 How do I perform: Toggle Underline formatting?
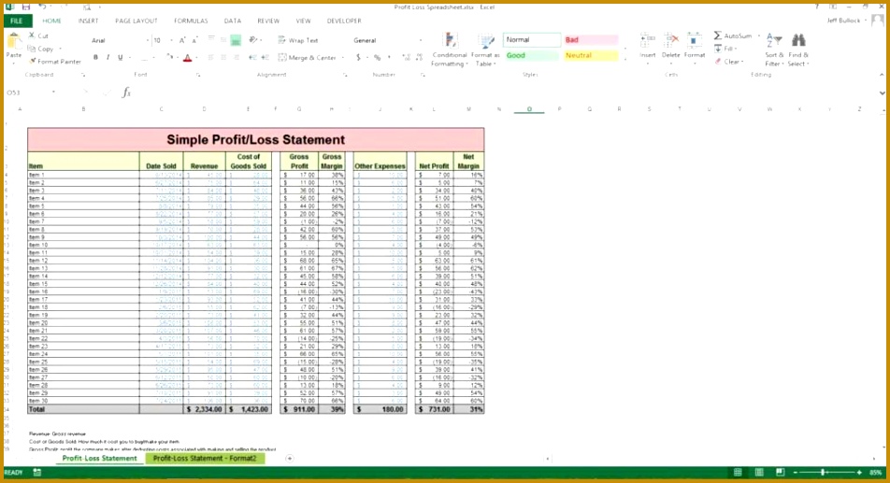click(x=120, y=57)
